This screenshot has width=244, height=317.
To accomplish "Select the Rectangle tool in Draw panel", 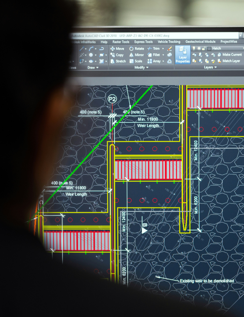I will [x=101, y=55].
